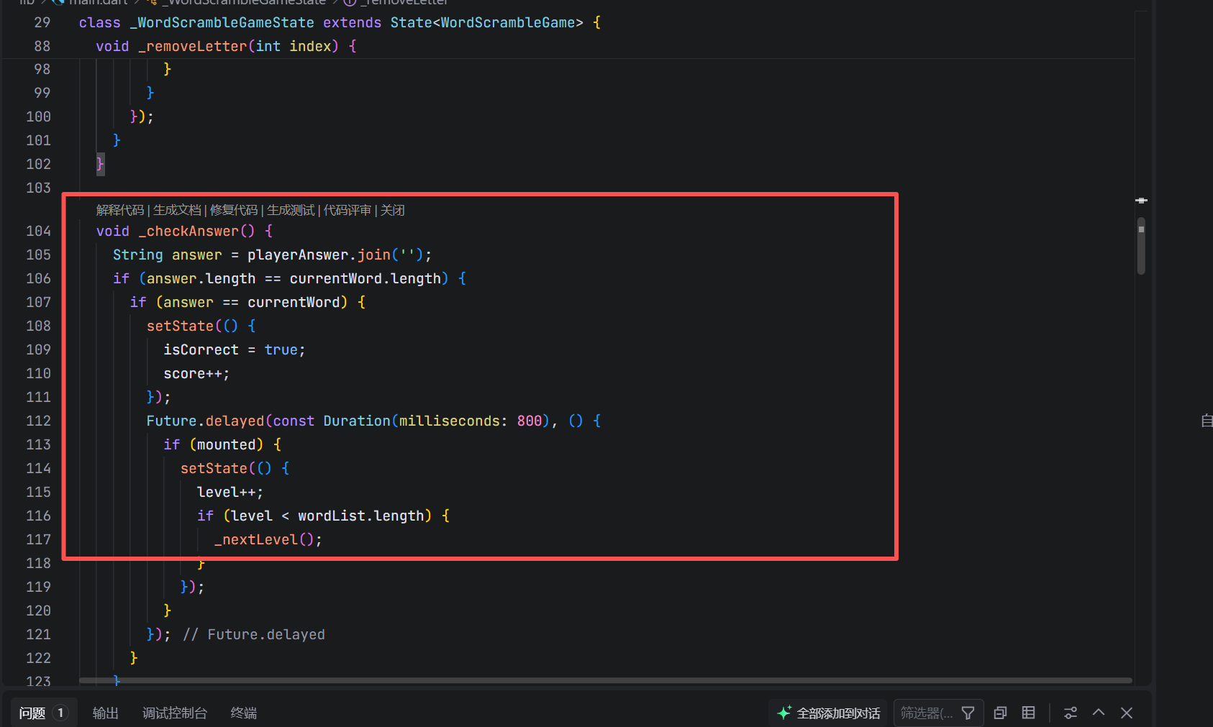This screenshot has height=727, width=1213.
Task: Switch to the 输出 panel tab
Action: point(106,713)
